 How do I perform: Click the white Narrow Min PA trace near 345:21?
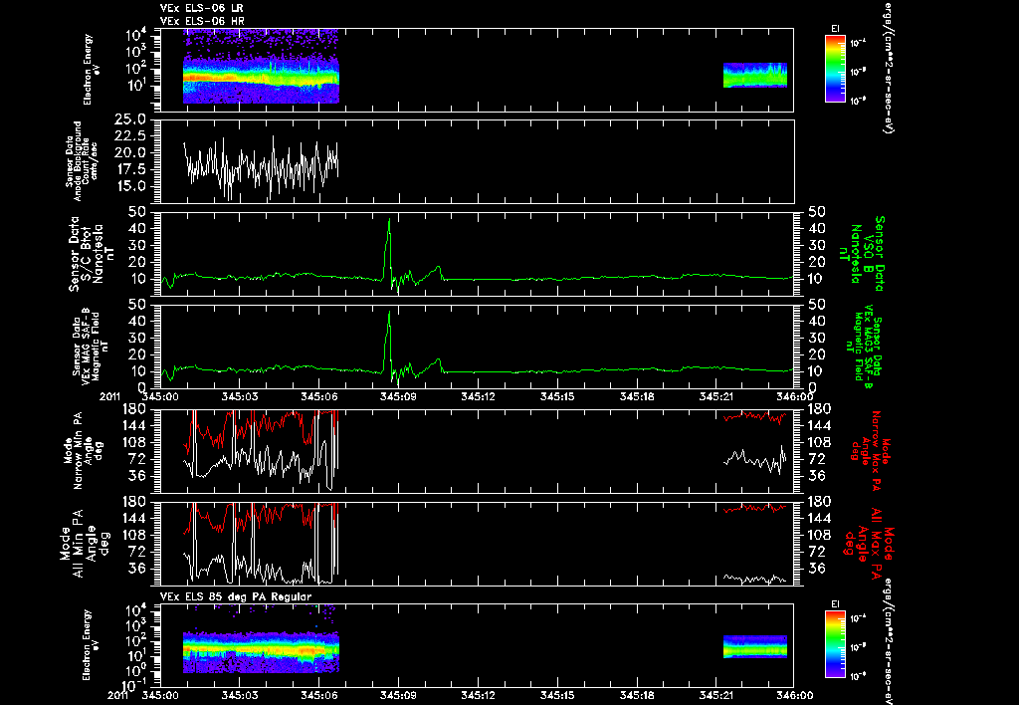click(755, 459)
